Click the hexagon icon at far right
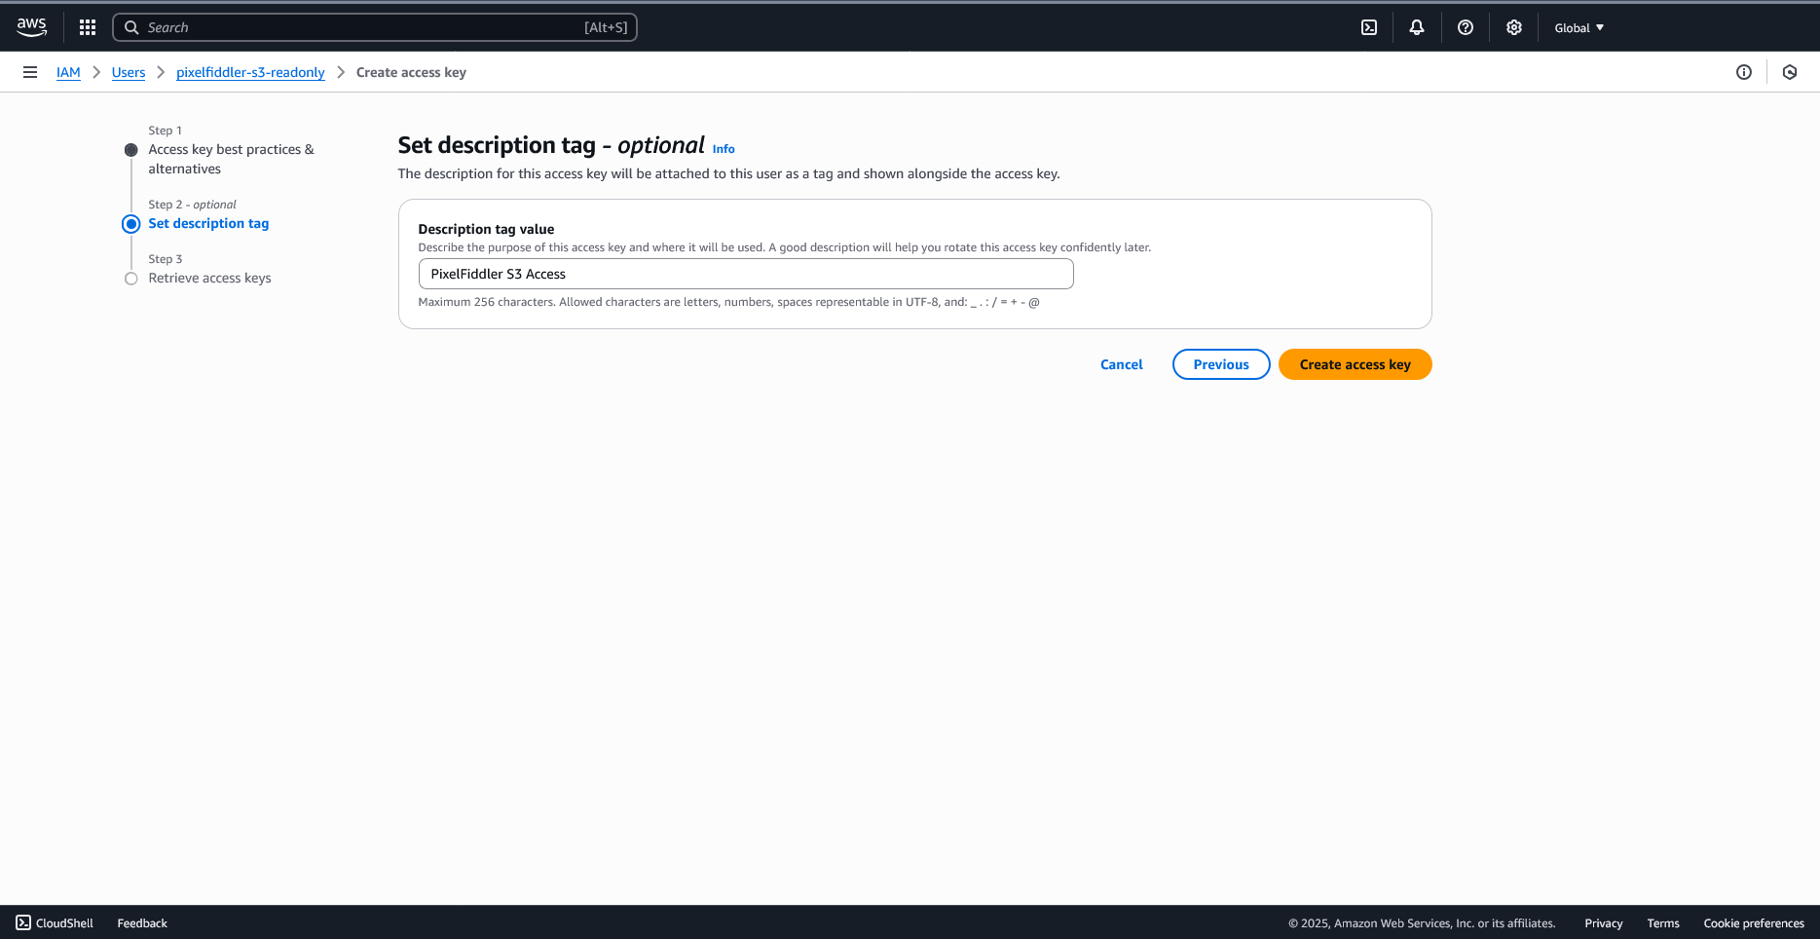Screen dimensions: 1820x939 click(x=1790, y=72)
